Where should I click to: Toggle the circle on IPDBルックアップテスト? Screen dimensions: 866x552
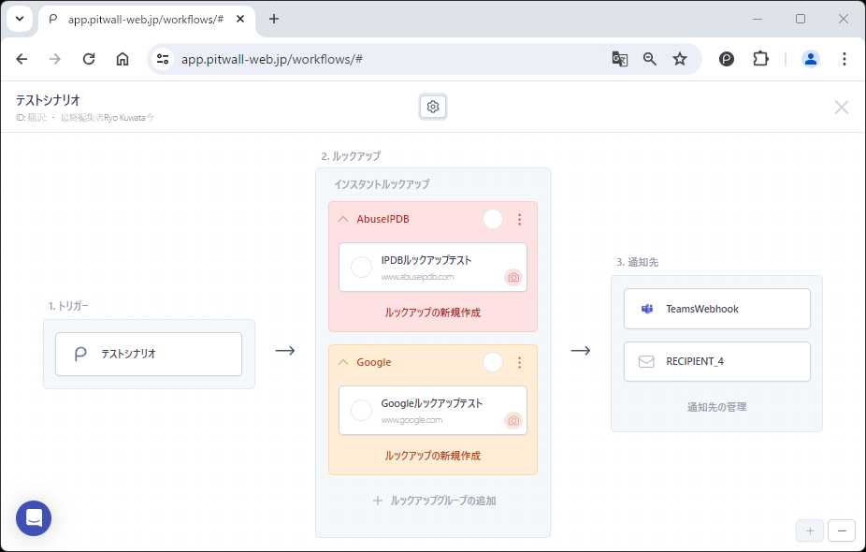(x=361, y=268)
